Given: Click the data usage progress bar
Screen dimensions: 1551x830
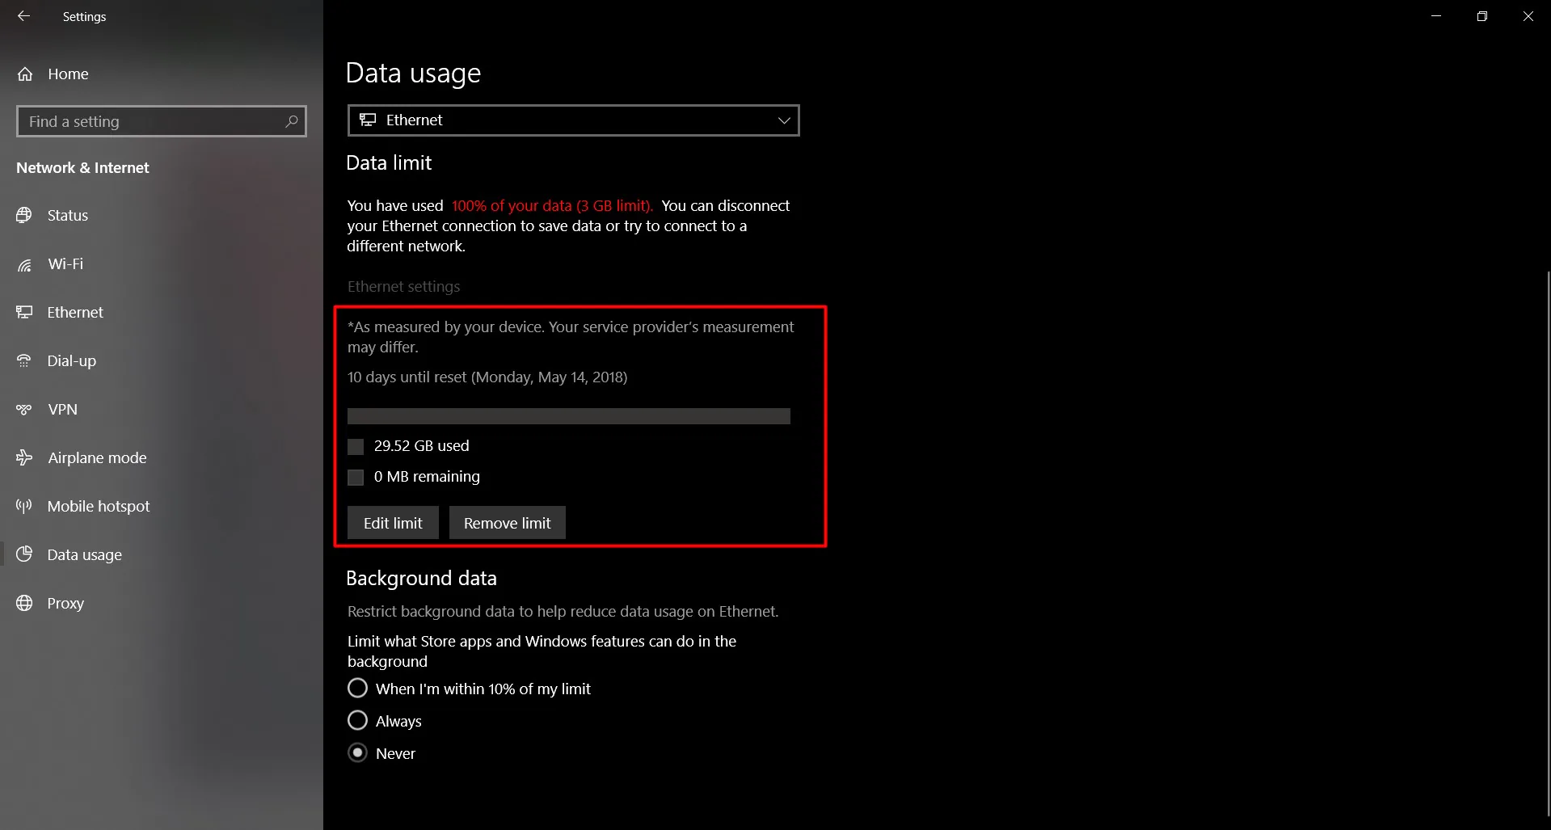Looking at the screenshot, I should point(569,416).
